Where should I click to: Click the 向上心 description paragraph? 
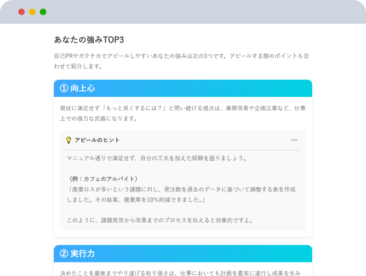pyautogui.click(x=182, y=113)
